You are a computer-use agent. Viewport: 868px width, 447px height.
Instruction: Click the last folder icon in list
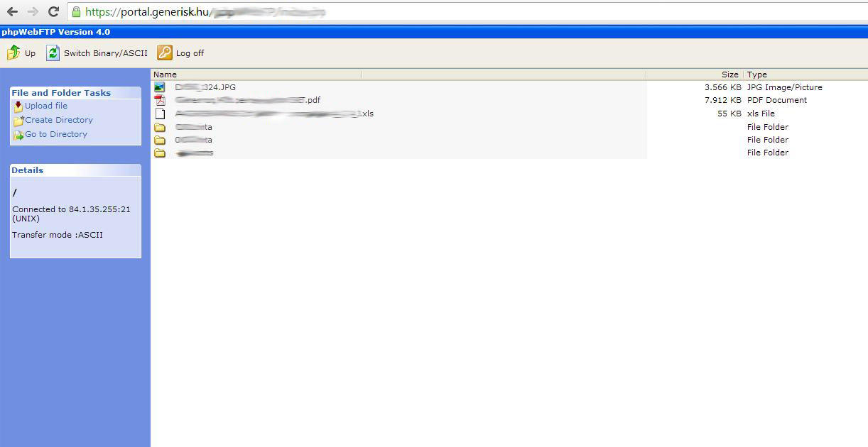point(160,153)
